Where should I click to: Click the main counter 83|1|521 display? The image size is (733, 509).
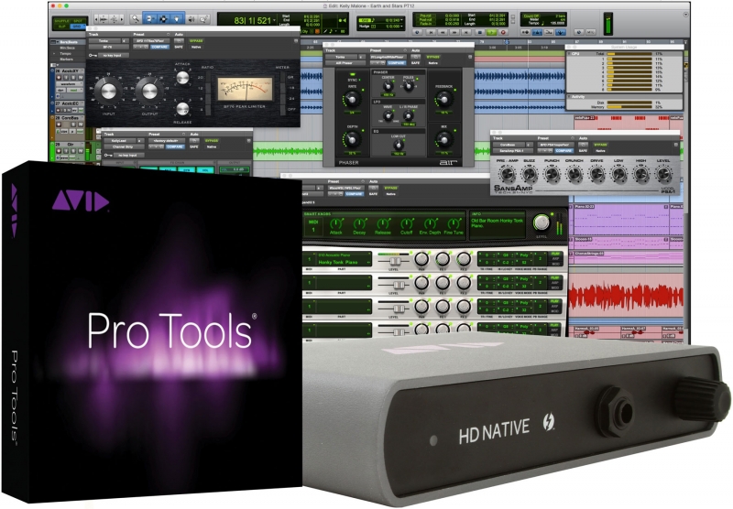point(253,20)
